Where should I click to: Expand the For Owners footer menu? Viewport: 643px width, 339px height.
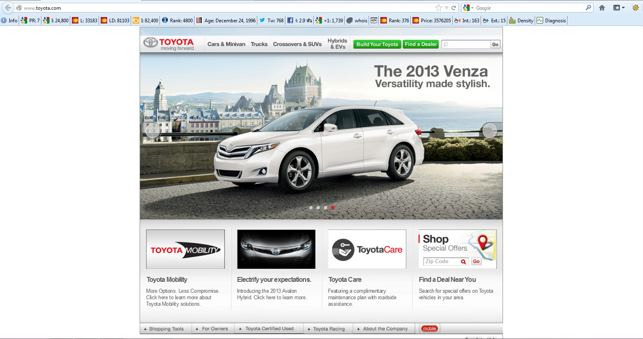tap(212, 329)
